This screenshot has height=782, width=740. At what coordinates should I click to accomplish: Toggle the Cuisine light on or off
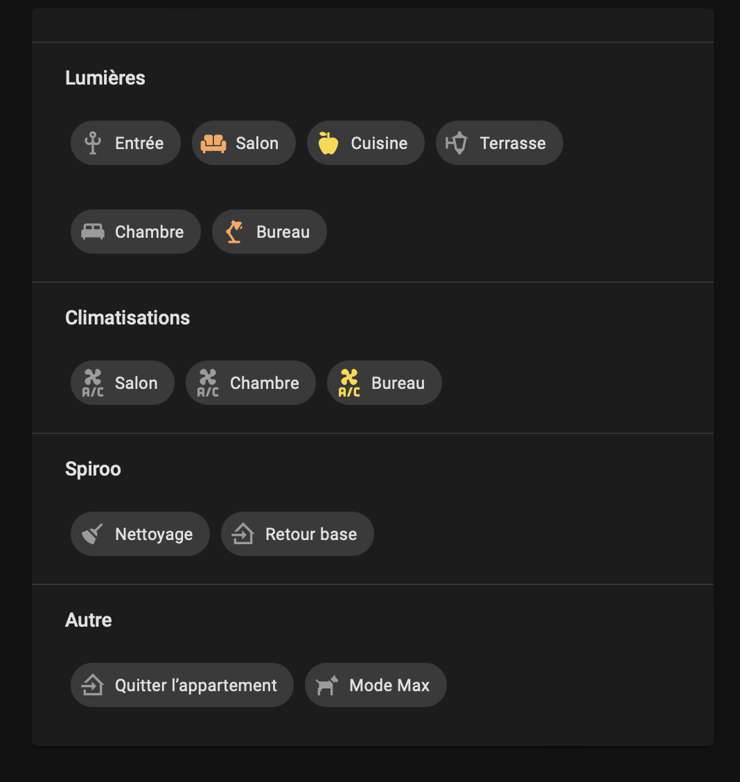[x=366, y=143]
